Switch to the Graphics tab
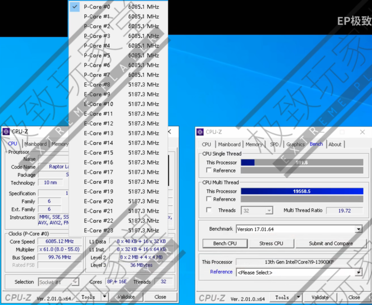This screenshot has width=372, height=305. [x=295, y=144]
